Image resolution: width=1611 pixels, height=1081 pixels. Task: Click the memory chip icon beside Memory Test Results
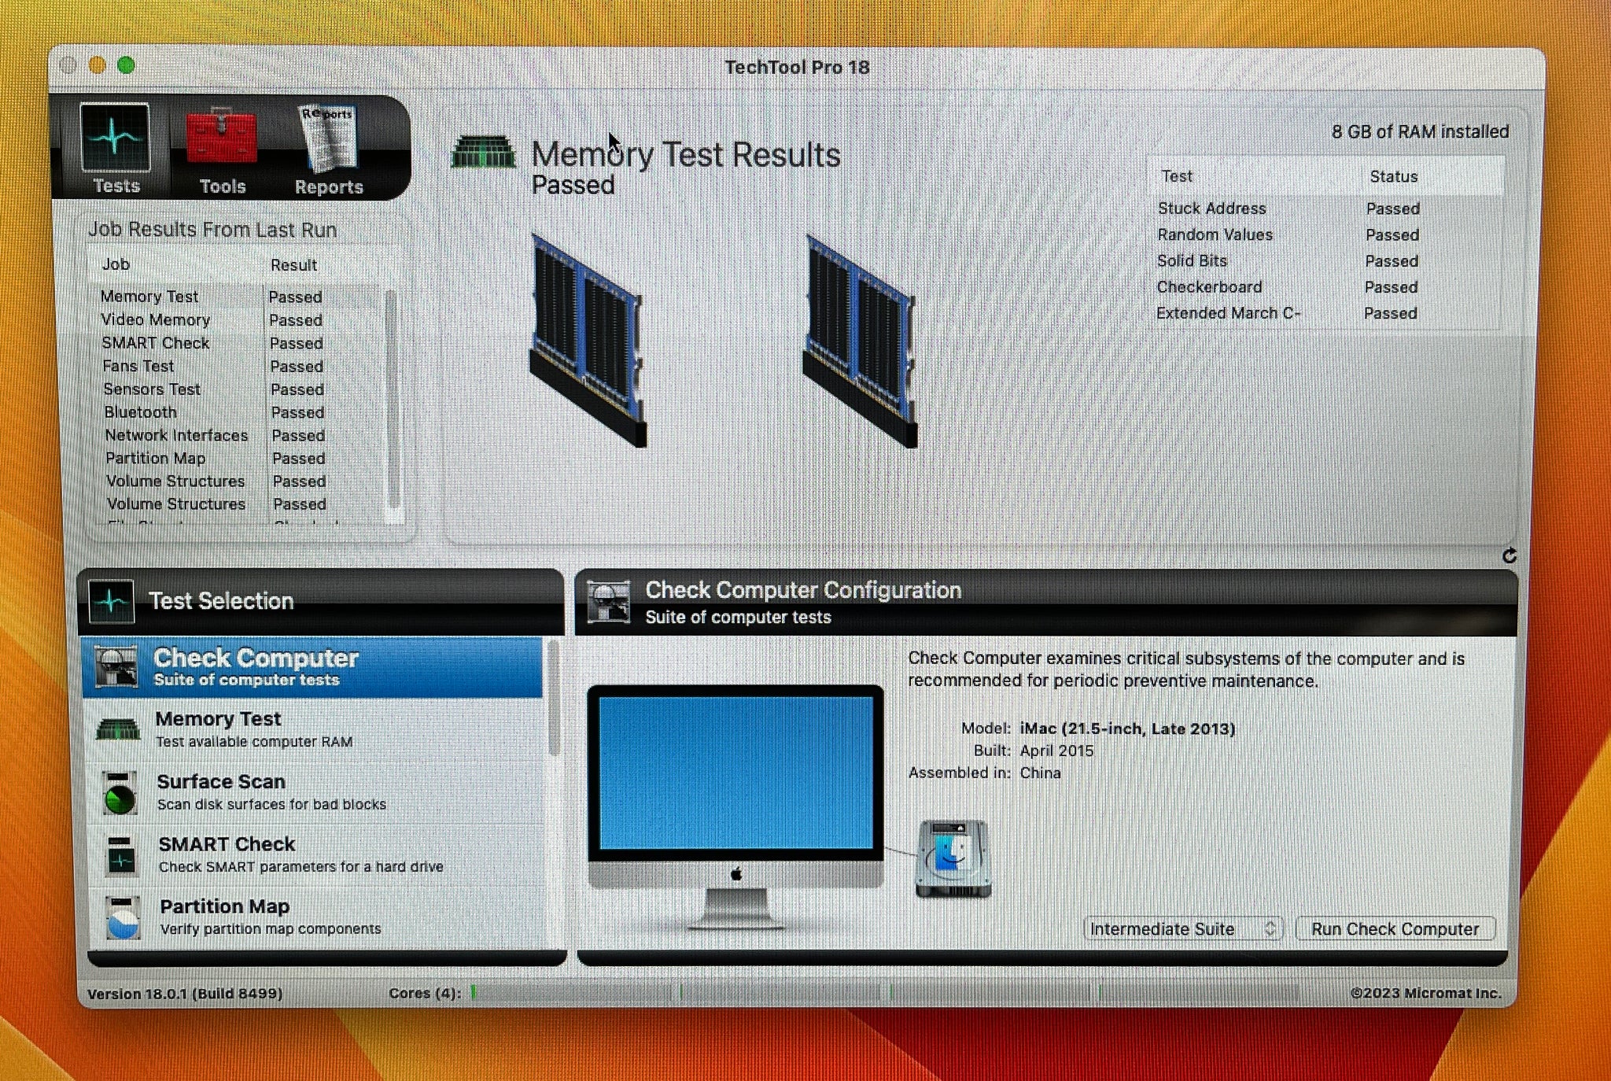pyautogui.click(x=483, y=152)
